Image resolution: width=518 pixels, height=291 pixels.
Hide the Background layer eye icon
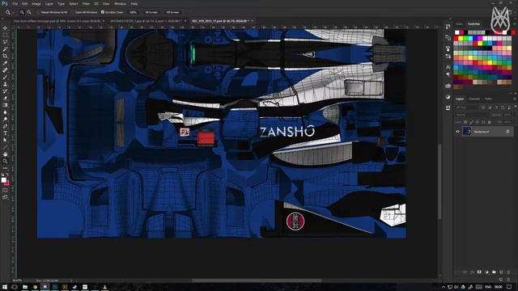457,132
